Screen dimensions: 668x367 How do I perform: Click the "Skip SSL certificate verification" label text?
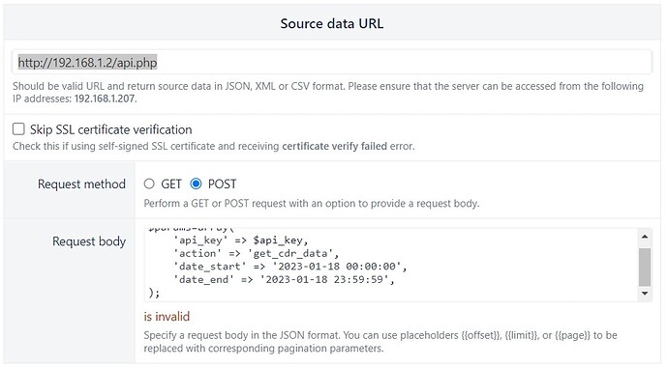[x=110, y=129]
